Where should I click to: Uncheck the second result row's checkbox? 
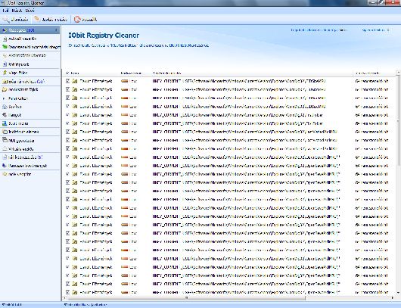pos(67,89)
